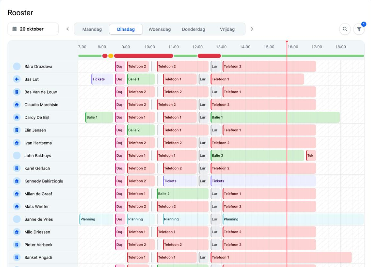Screen dimensions: 371x267
Task: Open Sanne de Vries' early Planning shift
Action: (96, 219)
